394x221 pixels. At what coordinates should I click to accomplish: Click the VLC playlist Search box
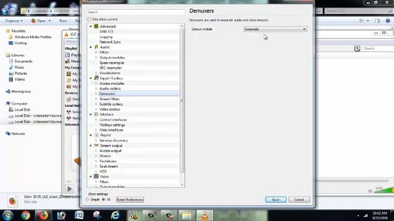point(379,48)
